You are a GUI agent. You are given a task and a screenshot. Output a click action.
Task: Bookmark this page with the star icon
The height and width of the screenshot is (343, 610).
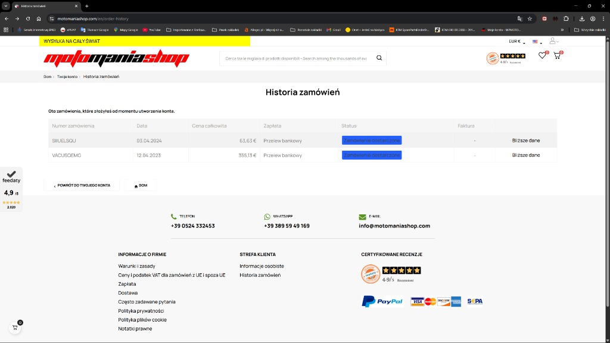point(530,18)
